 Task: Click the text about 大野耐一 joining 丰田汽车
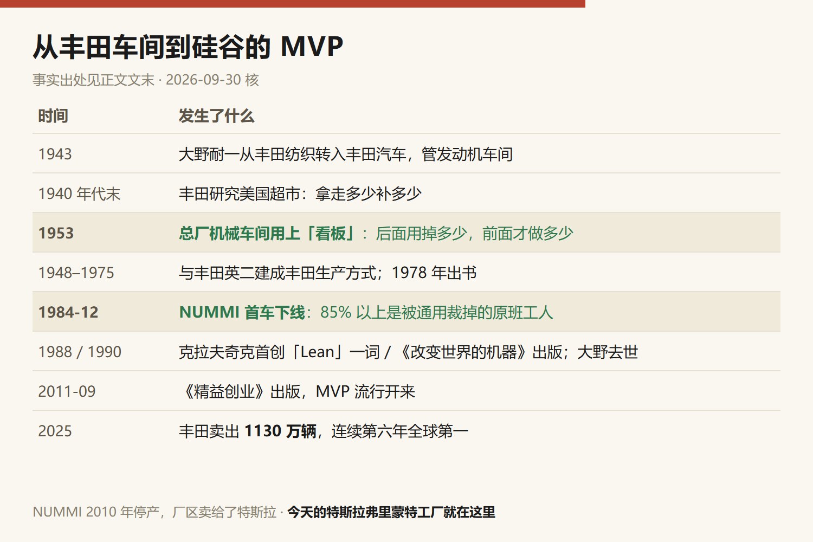(346, 154)
